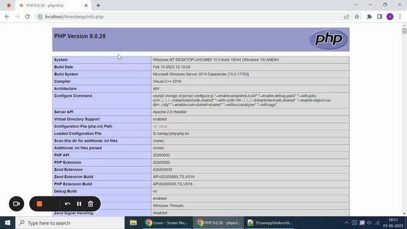Show hidden system tray icons

[347, 223]
